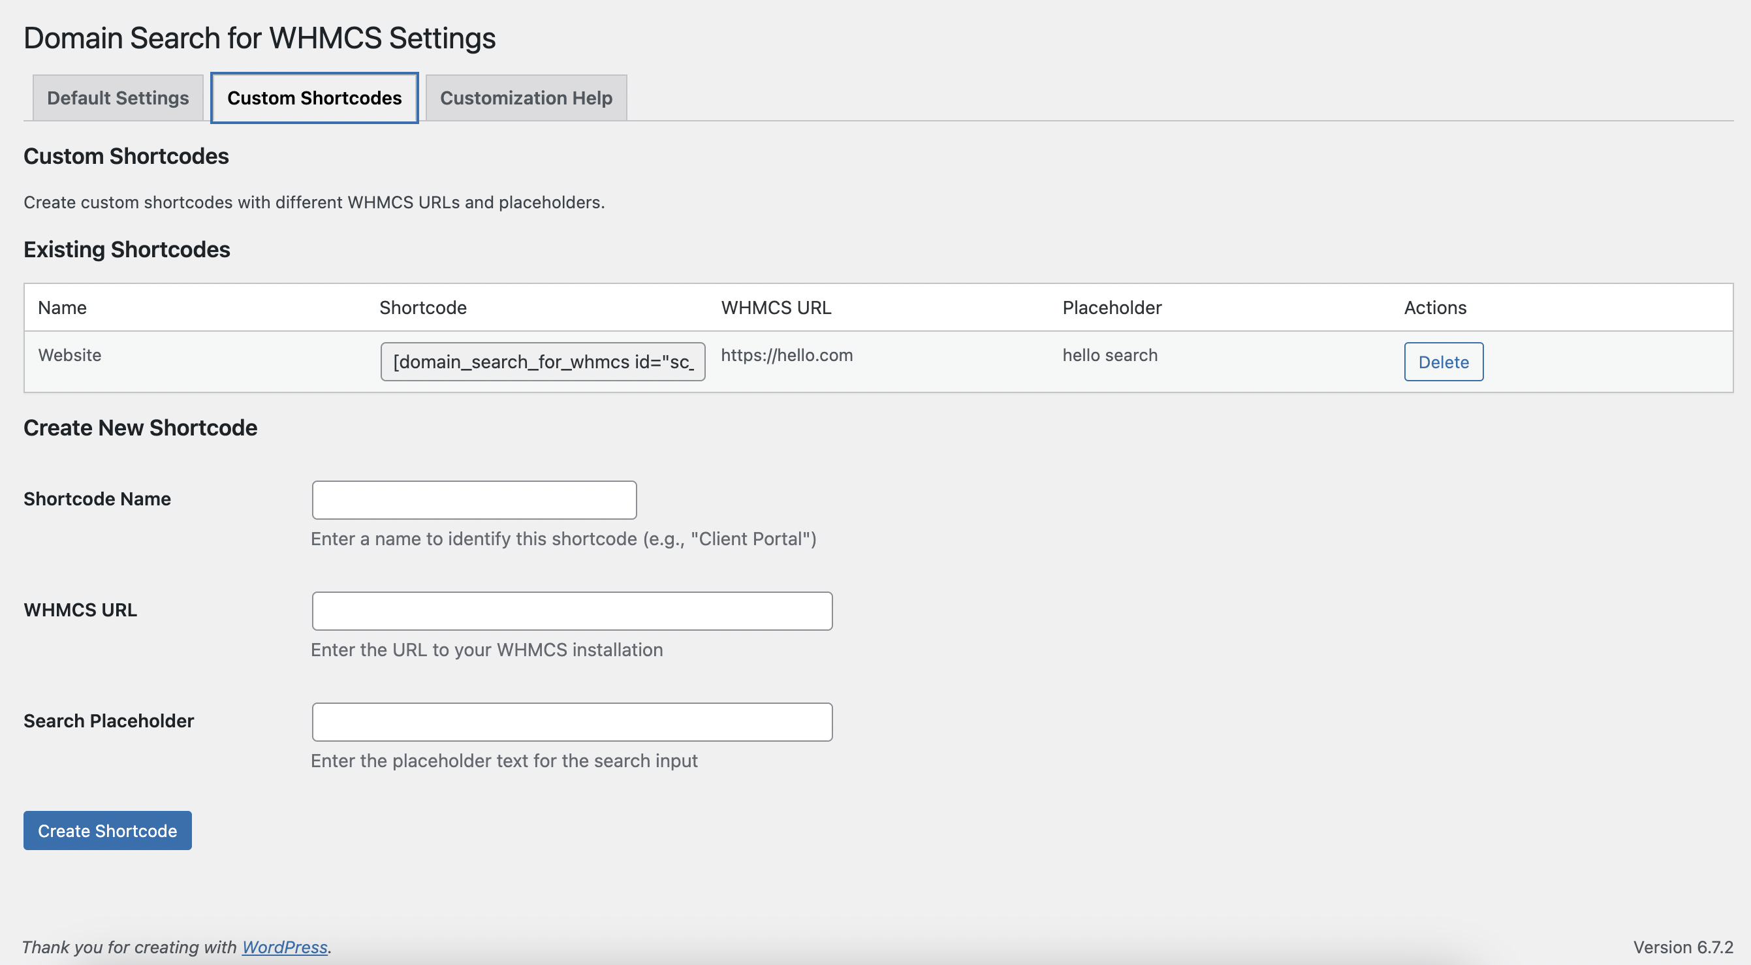Click the WHMCS URL column header
1751x965 pixels.
[776, 307]
